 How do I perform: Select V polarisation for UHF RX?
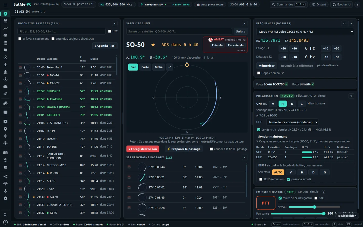[x=273, y=104]
